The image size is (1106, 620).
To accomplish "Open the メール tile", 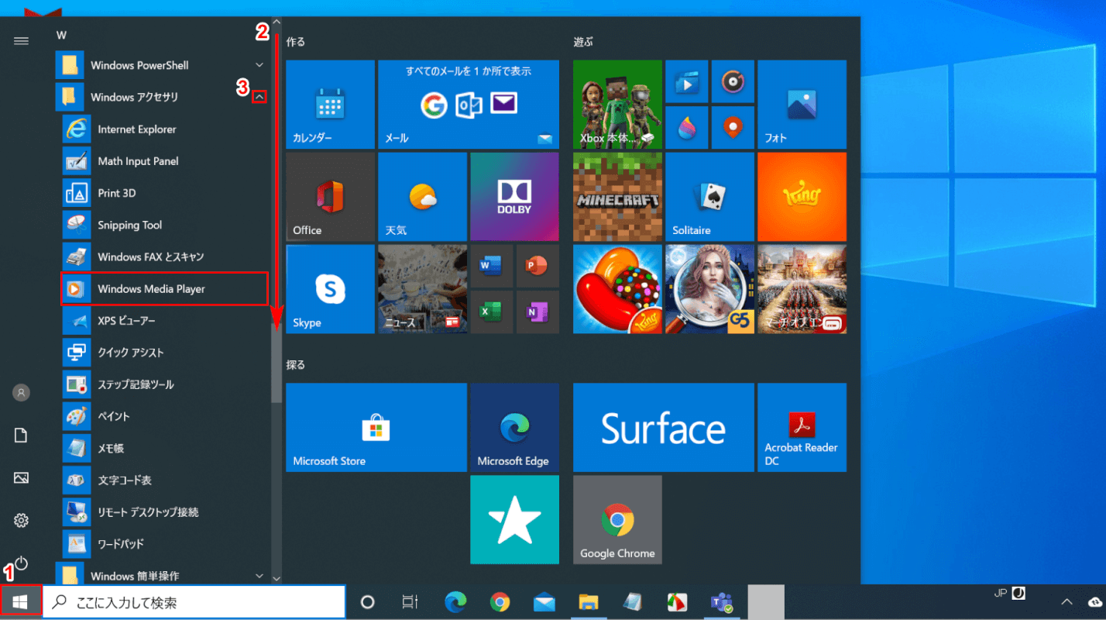I will click(x=468, y=105).
